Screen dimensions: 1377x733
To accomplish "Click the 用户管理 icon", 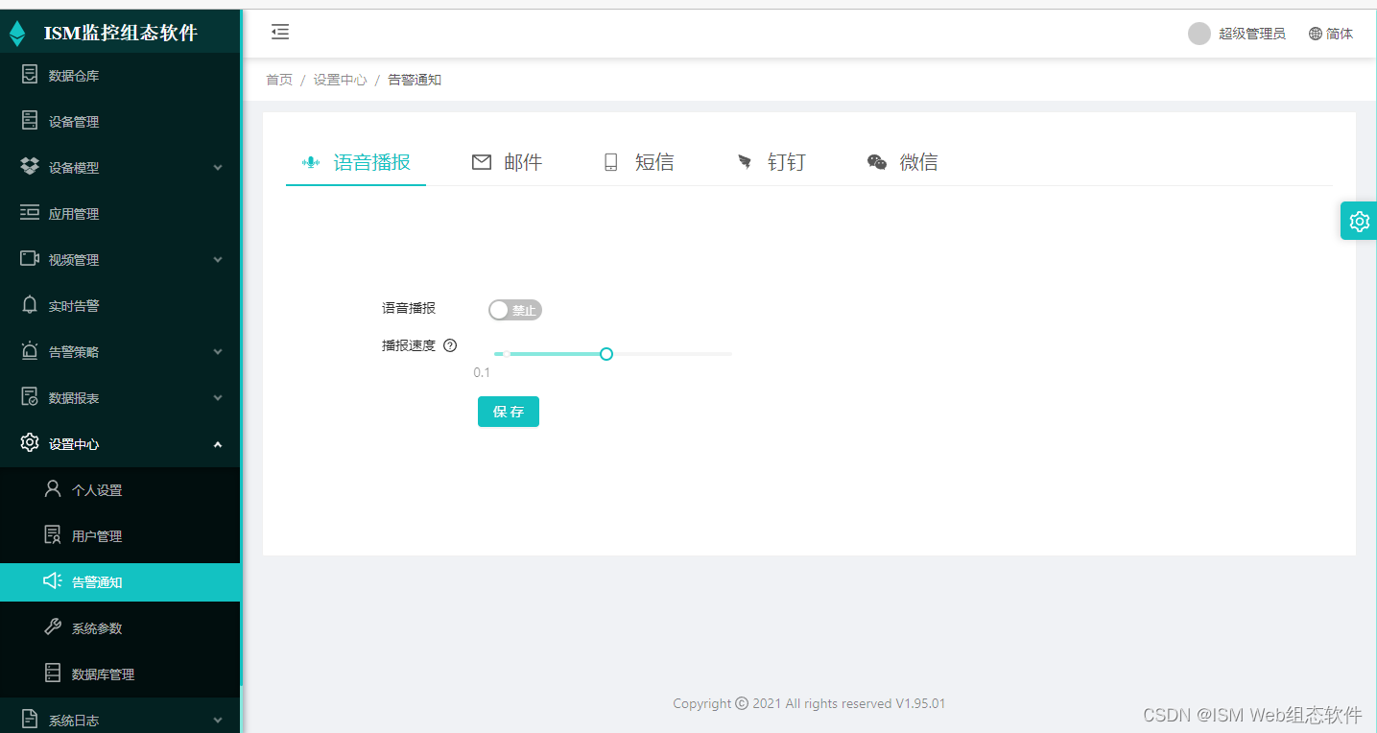I will (53, 534).
